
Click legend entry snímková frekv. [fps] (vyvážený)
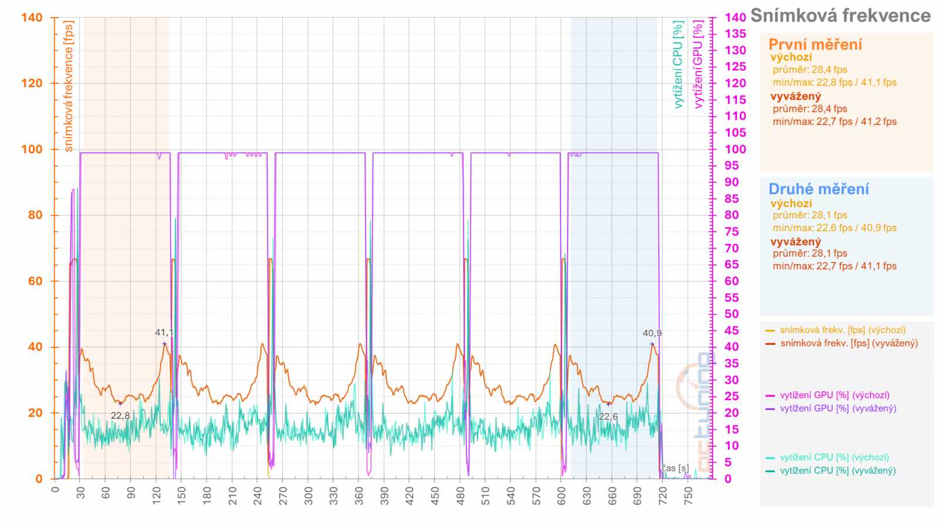(849, 343)
